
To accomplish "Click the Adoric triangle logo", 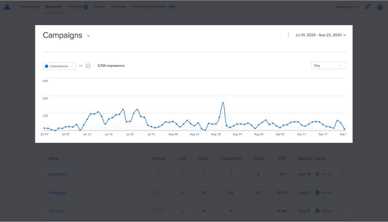I will click(x=7, y=6).
